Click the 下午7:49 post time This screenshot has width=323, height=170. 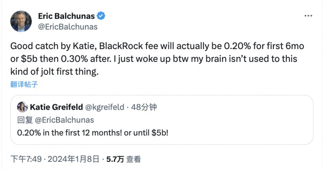26,159
